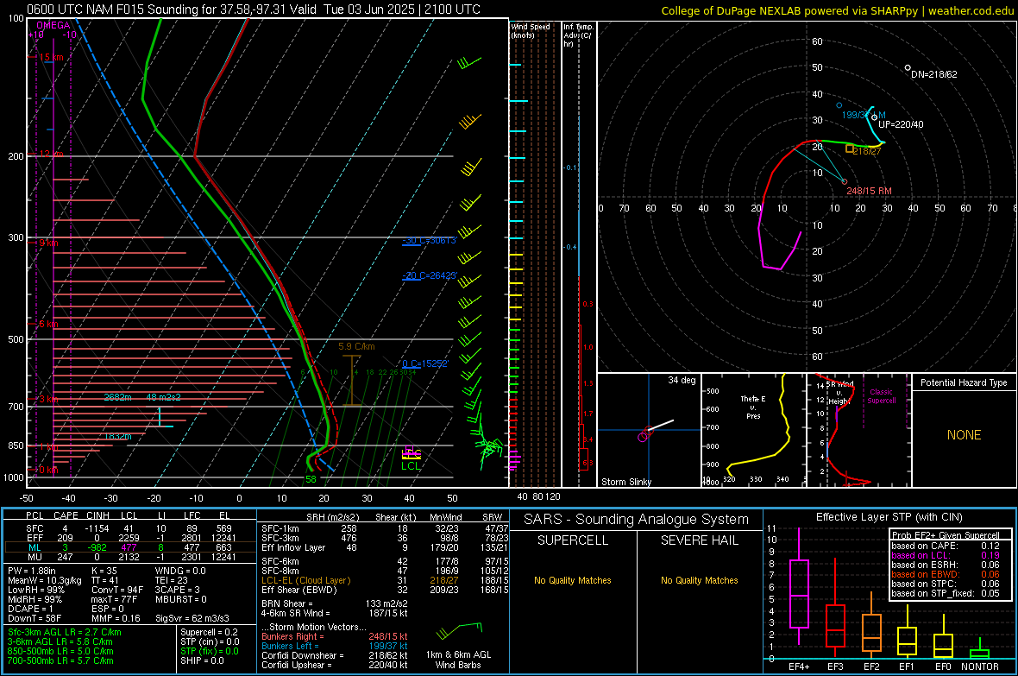Screen dimensions: 1018x676
Task: Click the based on EBWD probability line
Action: (x=946, y=574)
